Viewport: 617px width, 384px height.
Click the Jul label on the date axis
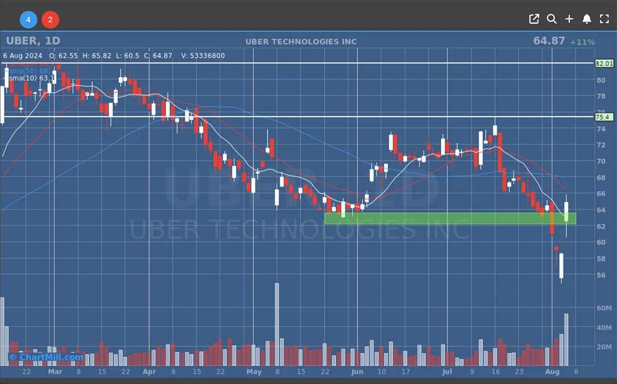447,372
